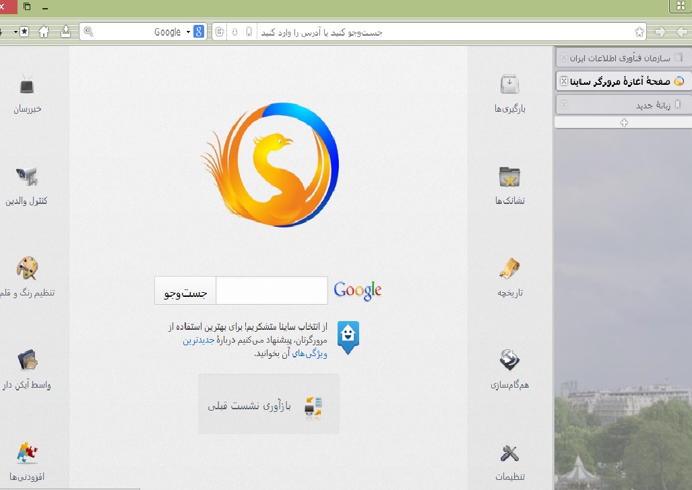Open the News reader (خبررسان) TV icon
The image size is (692, 490).
coord(27,84)
